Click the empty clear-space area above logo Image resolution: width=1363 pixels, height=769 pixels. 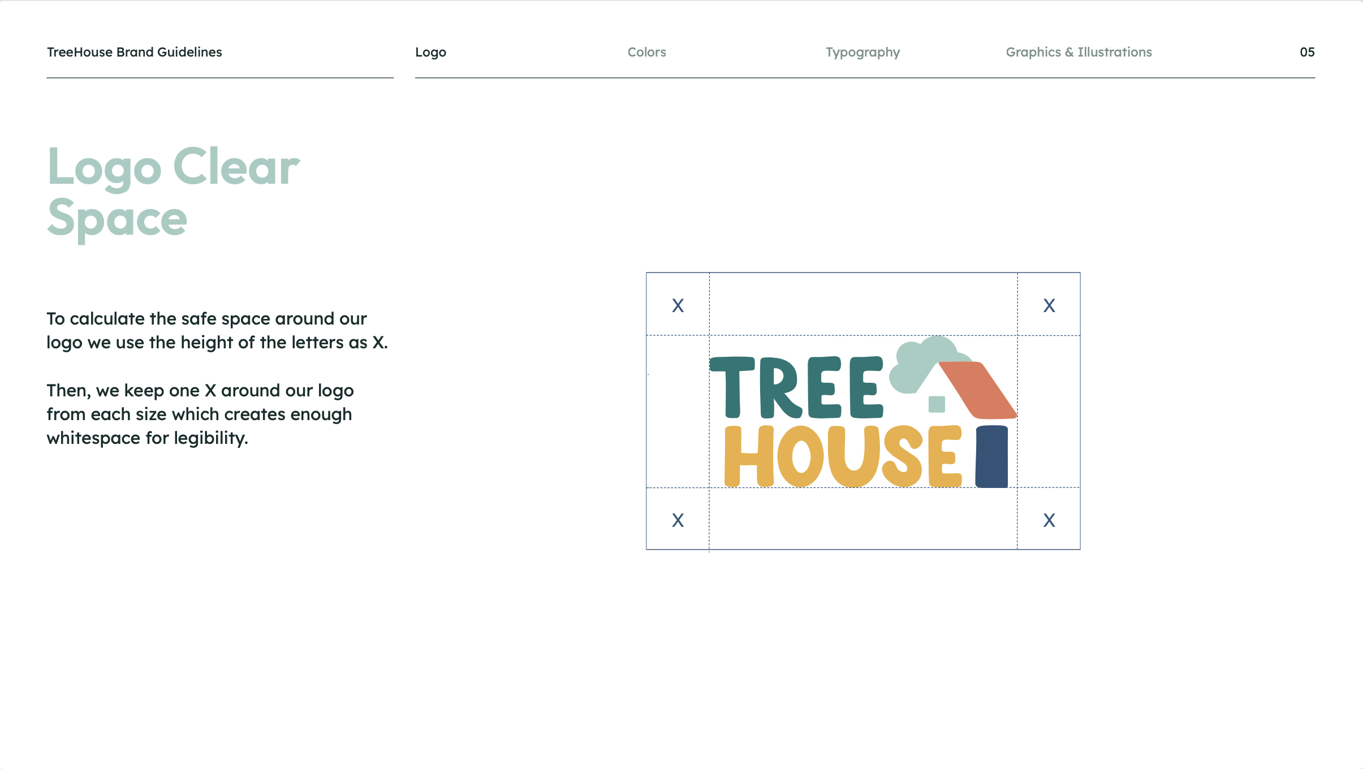[x=863, y=304]
